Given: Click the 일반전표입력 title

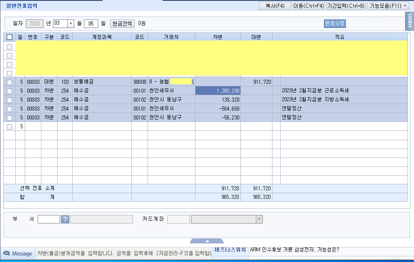Looking at the screenshot, I should (21, 6).
